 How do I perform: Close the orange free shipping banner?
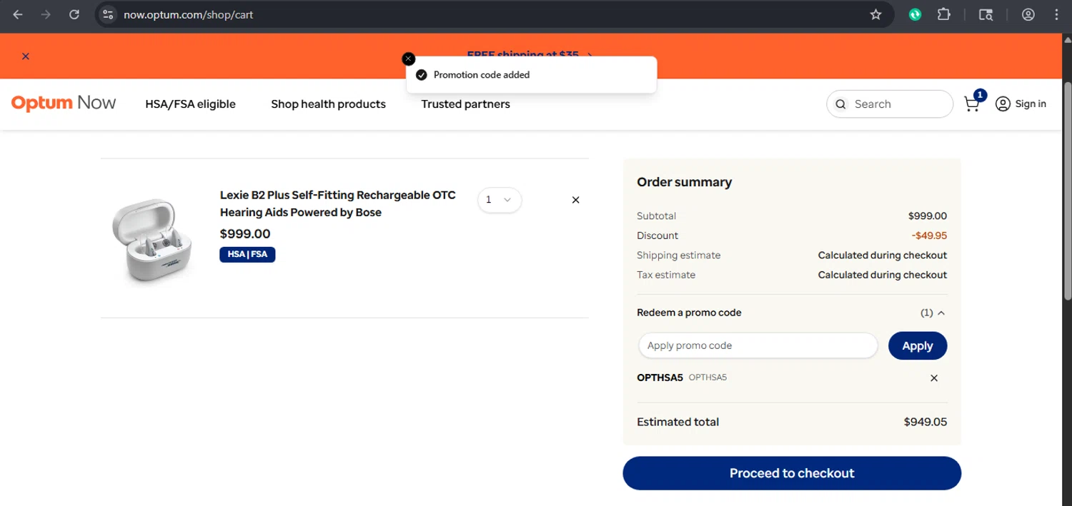point(26,56)
